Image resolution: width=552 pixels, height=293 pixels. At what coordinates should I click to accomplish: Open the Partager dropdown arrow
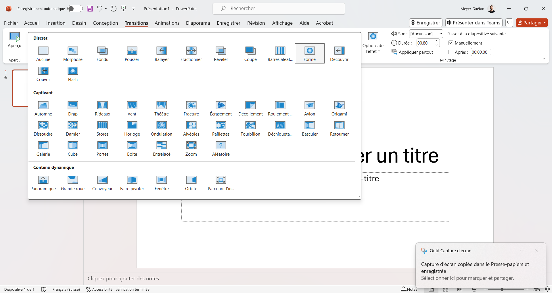[545, 23]
